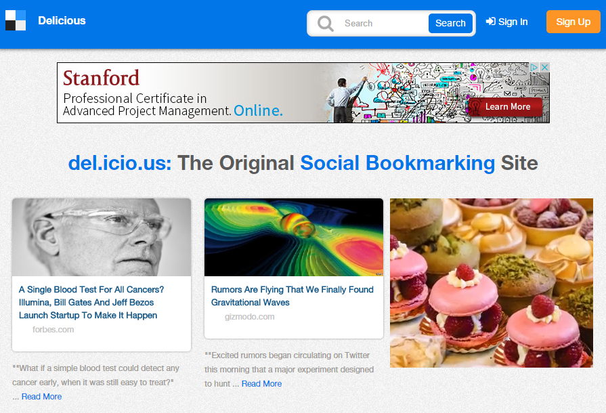The width and height of the screenshot is (606, 413).
Task: Click the magnifying glass search icon
Action: (x=326, y=24)
